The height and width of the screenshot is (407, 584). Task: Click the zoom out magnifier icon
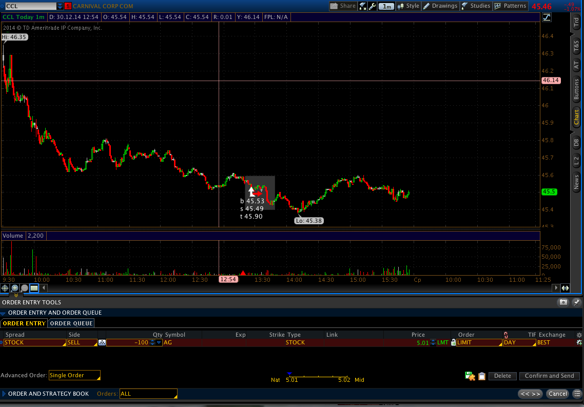[24, 288]
